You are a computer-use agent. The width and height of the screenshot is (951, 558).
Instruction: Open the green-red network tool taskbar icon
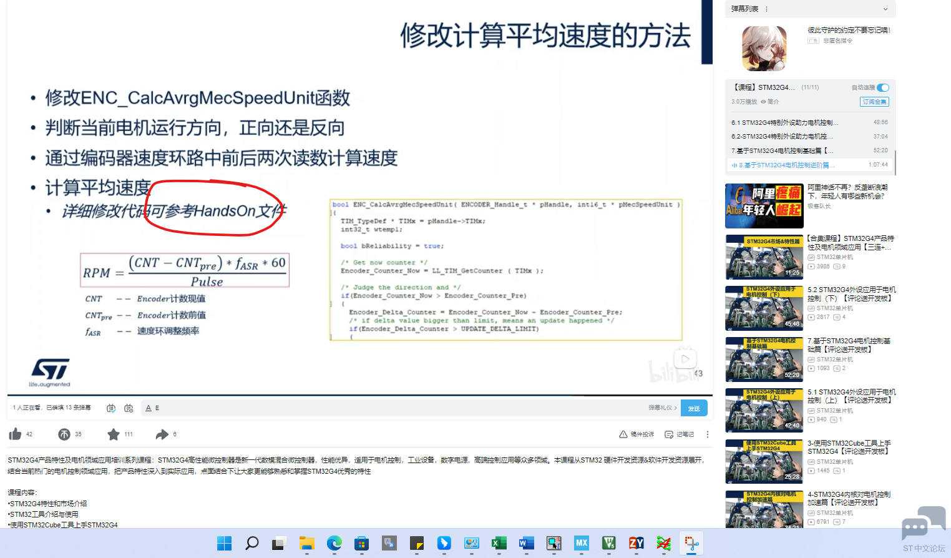pos(663,544)
